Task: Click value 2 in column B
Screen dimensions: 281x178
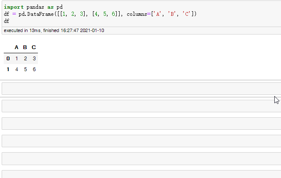Action: coord(25,59)
